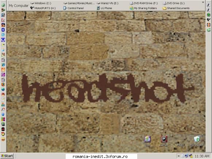Click the My Computer toolbar title
The height and width of the screenshot is (159, 212).
tap(19, 6)
